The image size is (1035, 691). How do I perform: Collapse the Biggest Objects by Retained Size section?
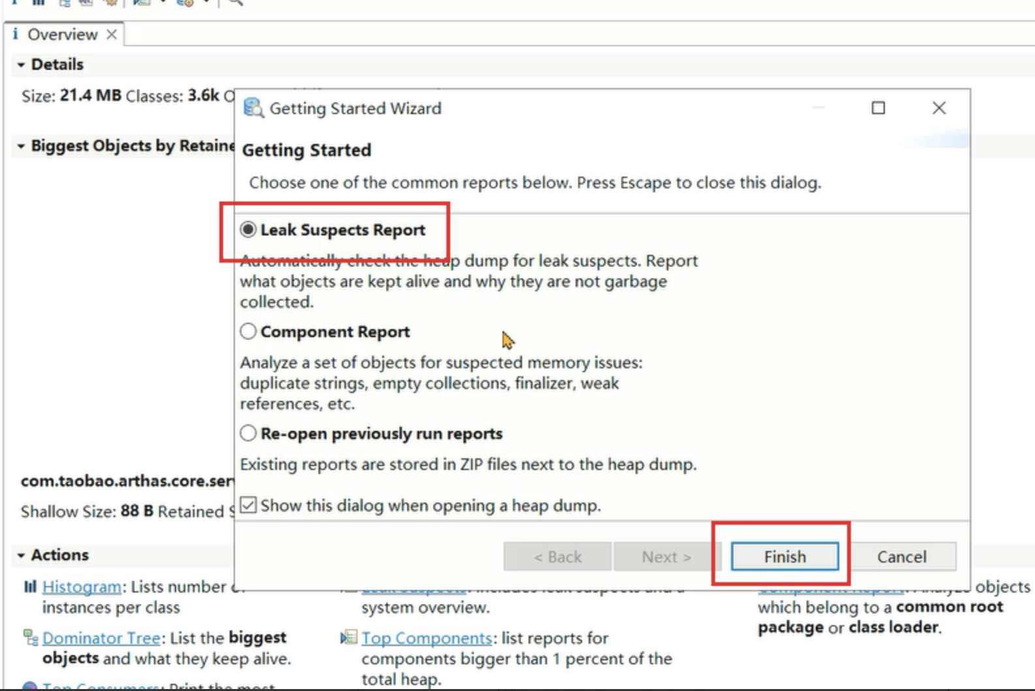(21, 146)
